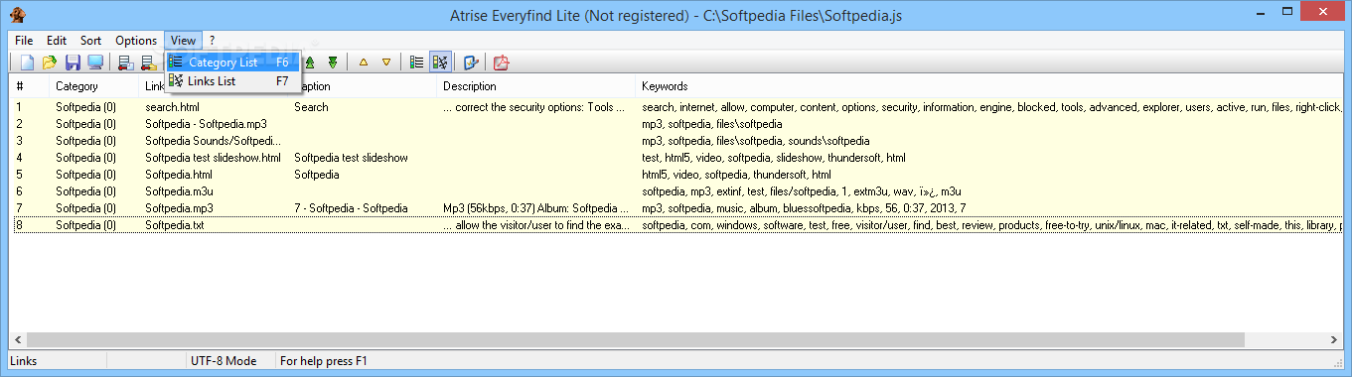Open the ? help menu
Screen dimensions: 1352x377
[212, 41]
